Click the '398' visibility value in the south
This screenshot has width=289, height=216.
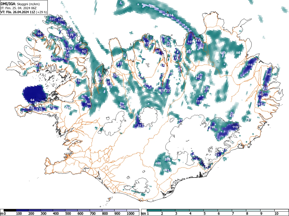167,159
